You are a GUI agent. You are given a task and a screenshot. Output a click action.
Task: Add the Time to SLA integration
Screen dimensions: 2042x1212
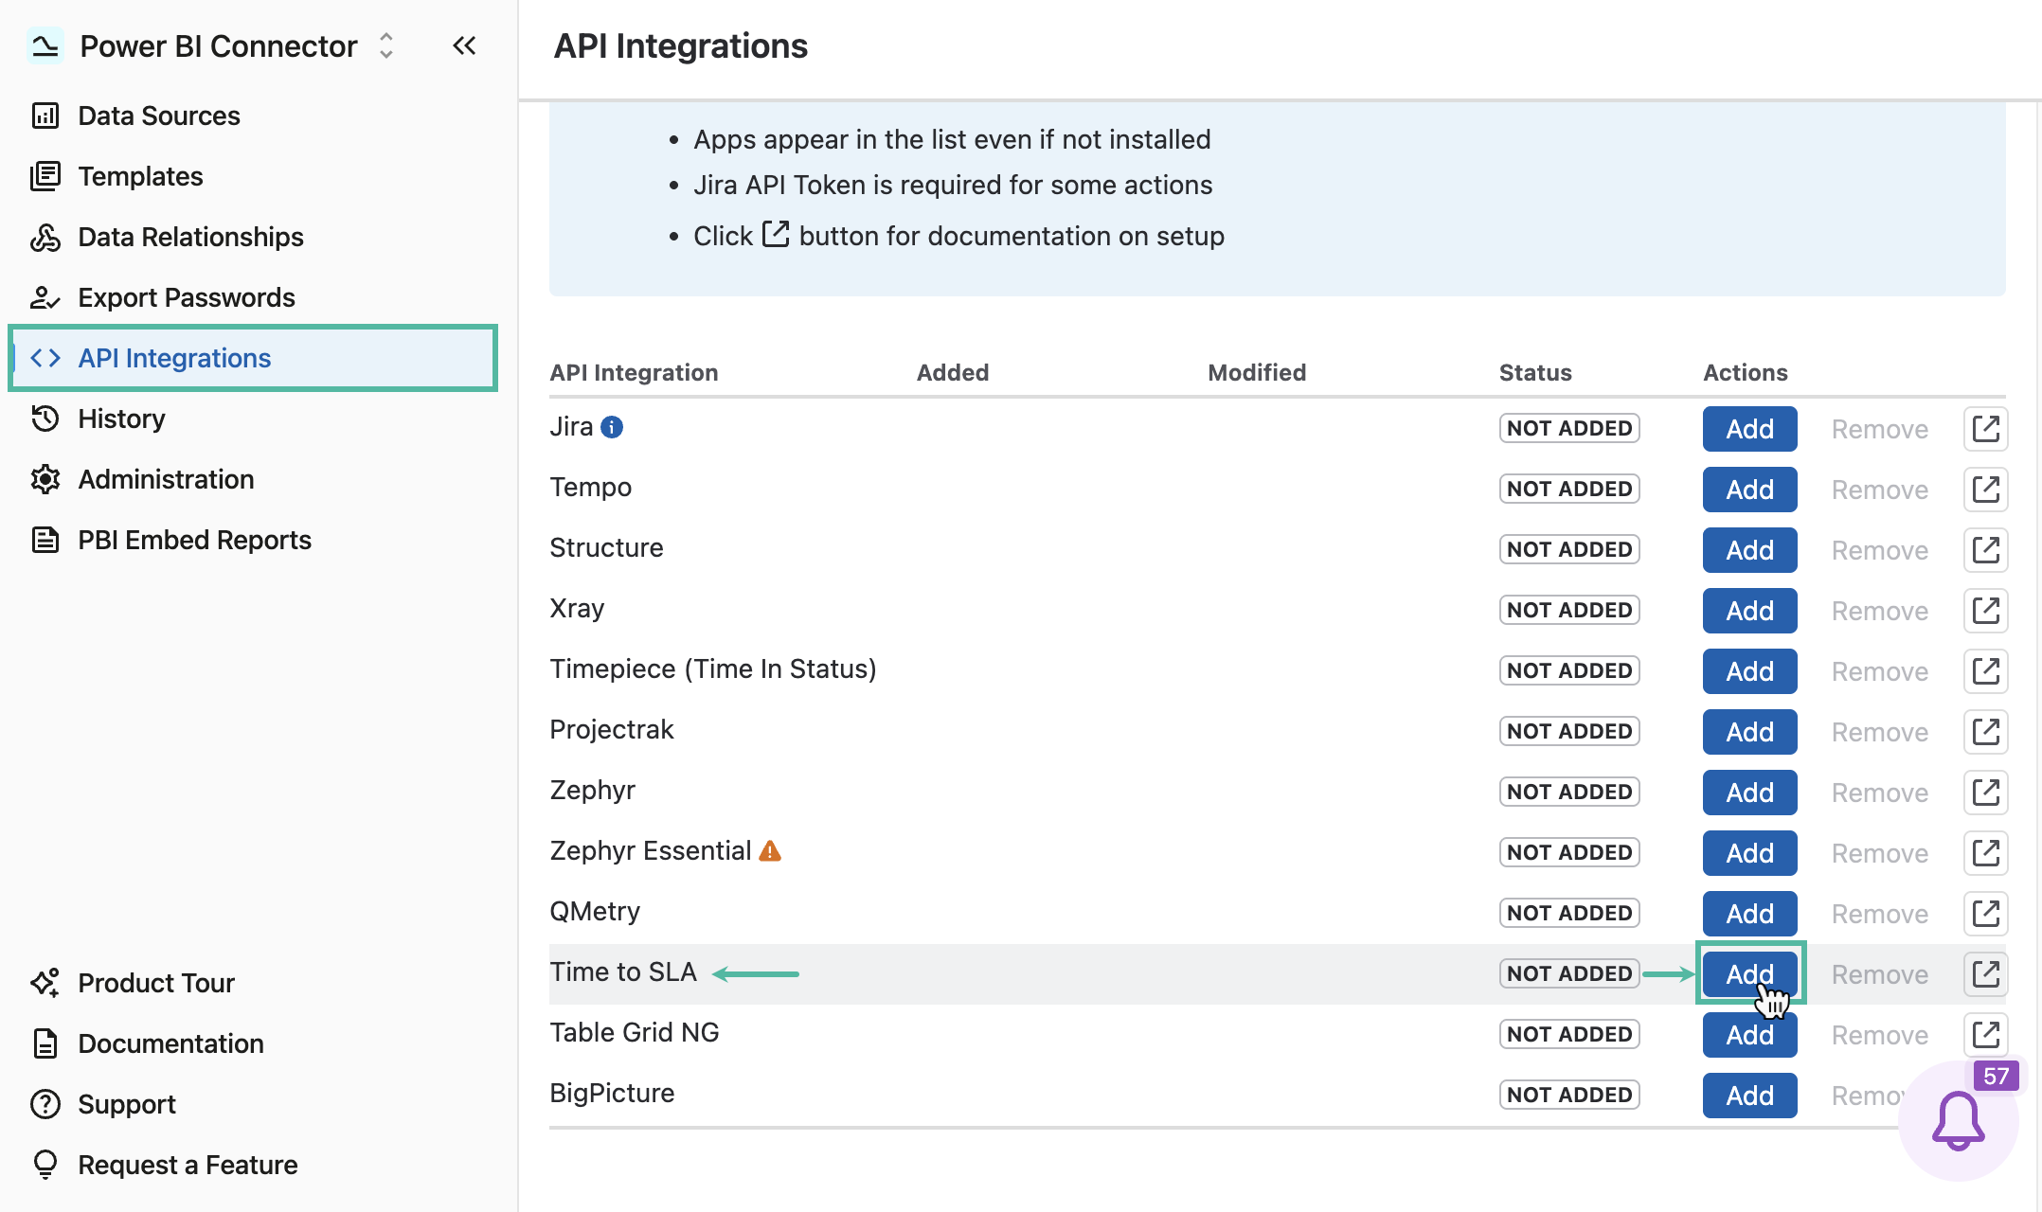1749,974
